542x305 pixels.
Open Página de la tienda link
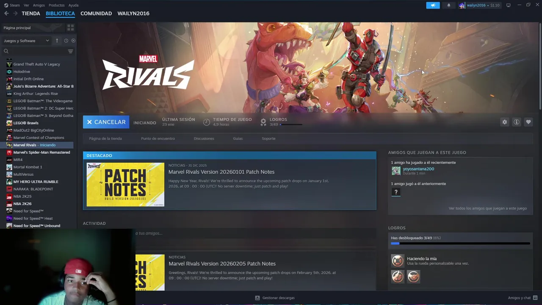tap(105, 139)
